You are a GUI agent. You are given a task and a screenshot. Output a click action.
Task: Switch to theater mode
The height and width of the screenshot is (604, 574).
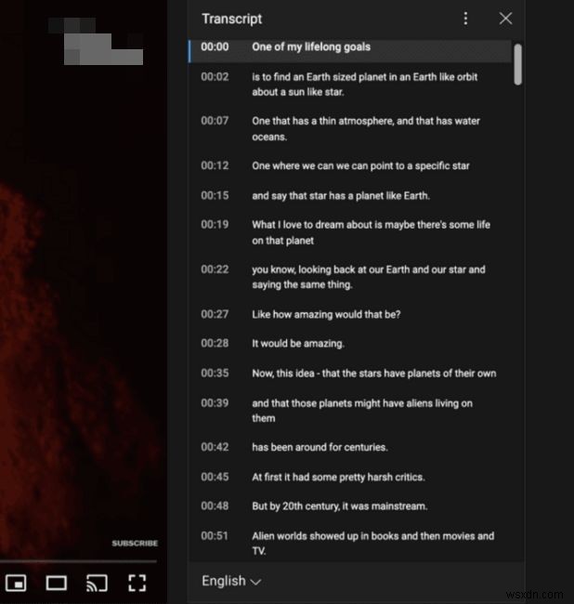click(57, 583)
